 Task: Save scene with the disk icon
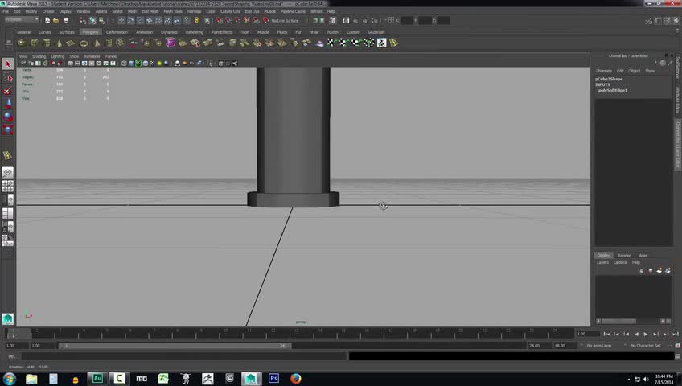point(66,20)
